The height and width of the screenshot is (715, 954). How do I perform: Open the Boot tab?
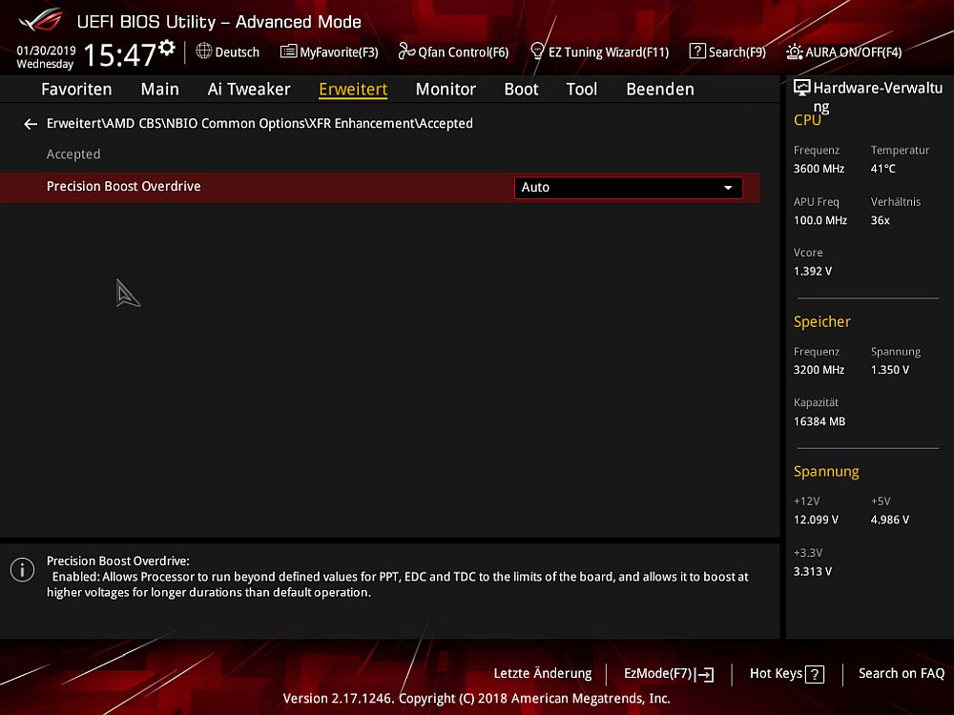coord(522,90)
